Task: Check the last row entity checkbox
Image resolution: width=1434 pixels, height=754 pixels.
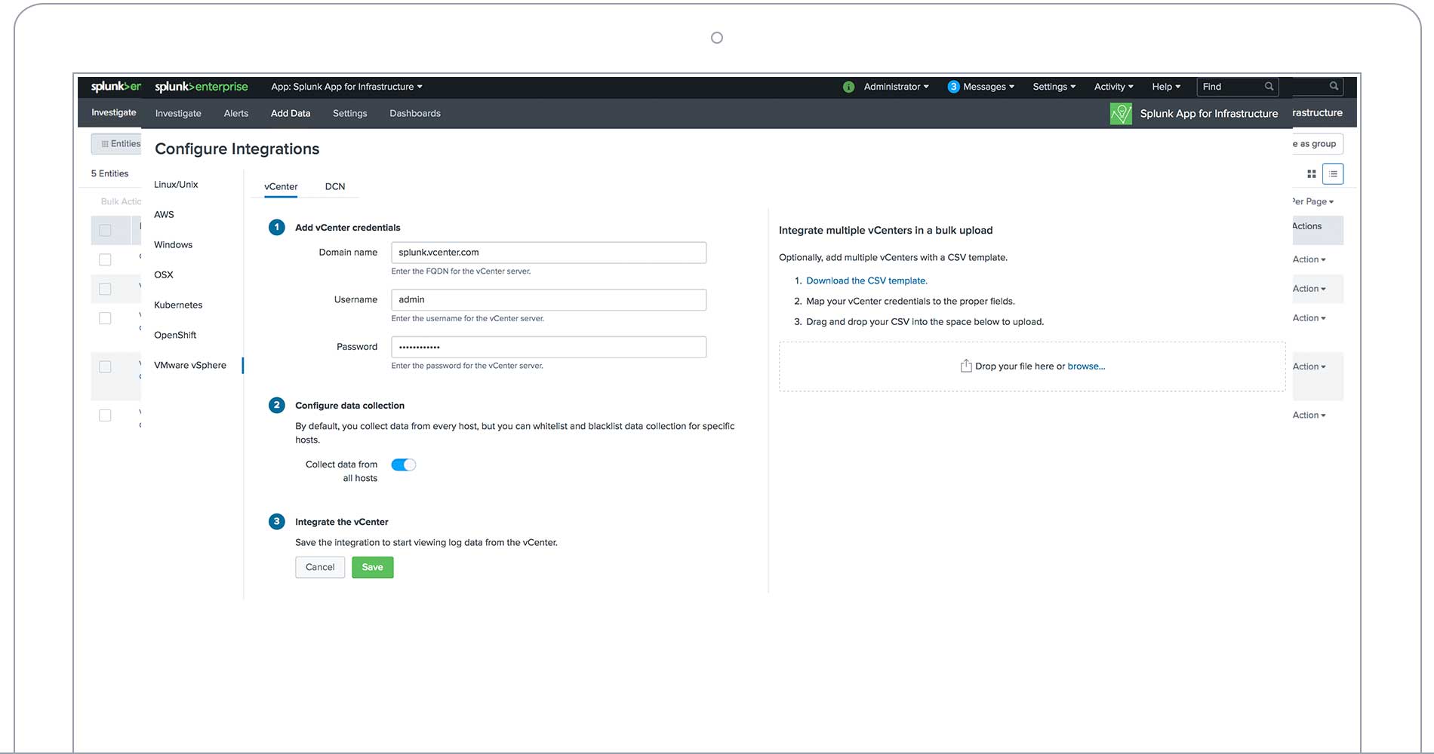Action: [x=105, y=415]
